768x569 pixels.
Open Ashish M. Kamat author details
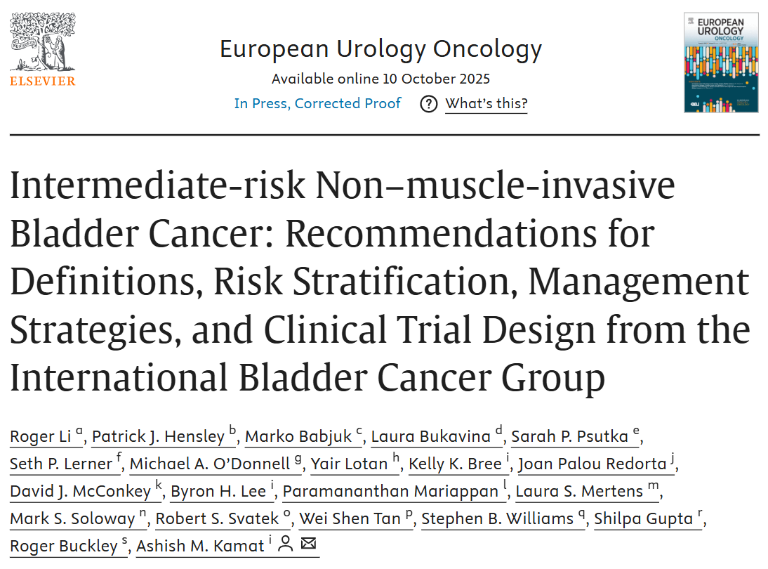pyautogui.click(x=200, y=546)
